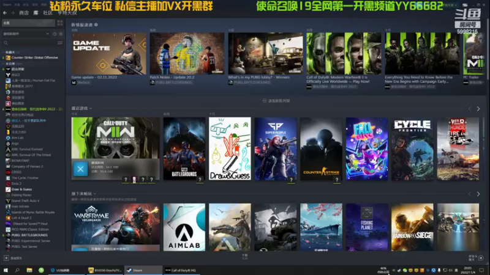Open the 商店 store tab
This screenshot has height=275, width=490.
pyautogui.click(x=24, y=13)
